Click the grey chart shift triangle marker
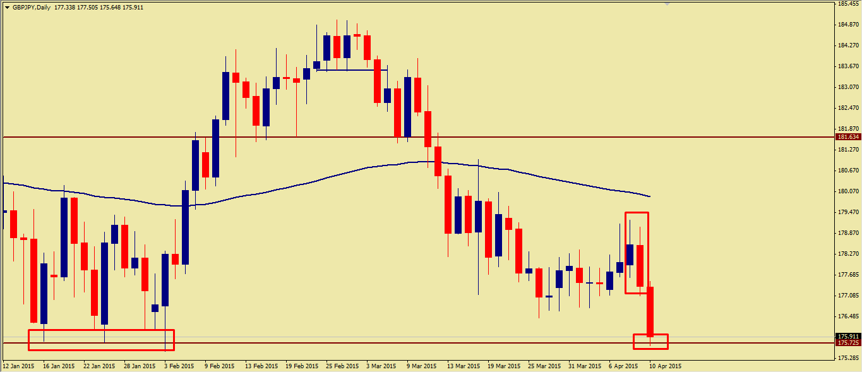Image resolution: width=862 pixels, height=372 pixels. [667, 4]
